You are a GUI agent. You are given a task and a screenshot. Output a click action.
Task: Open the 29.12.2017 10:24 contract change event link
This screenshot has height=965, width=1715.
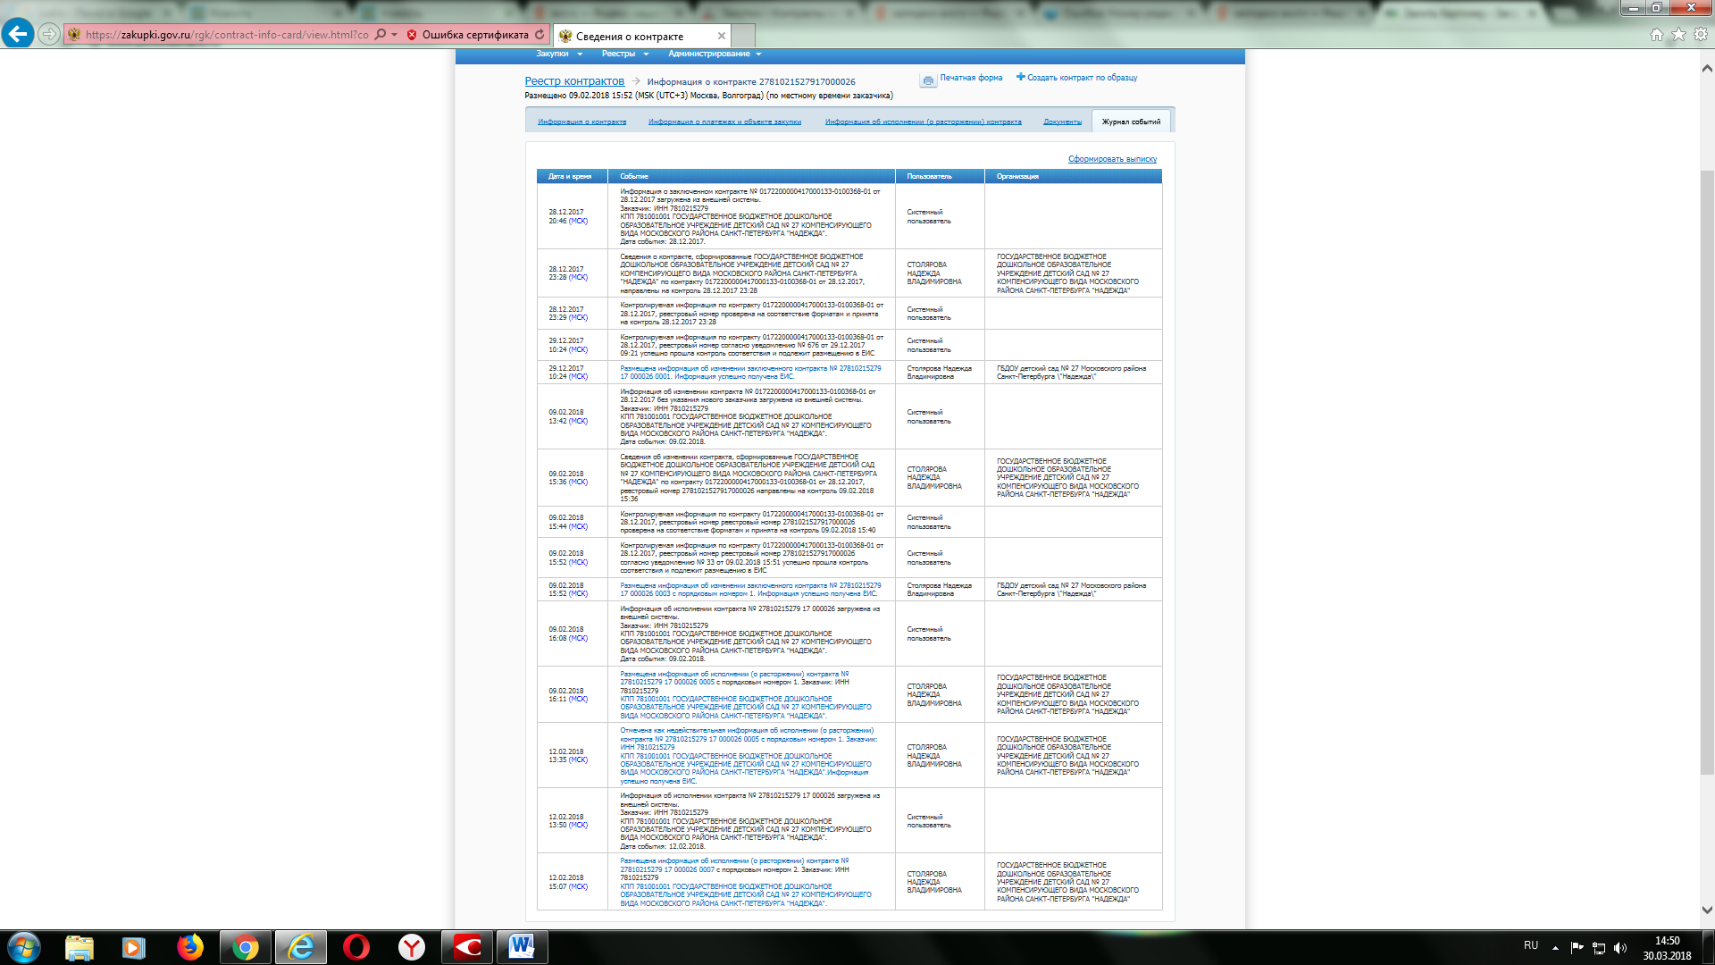750,373
